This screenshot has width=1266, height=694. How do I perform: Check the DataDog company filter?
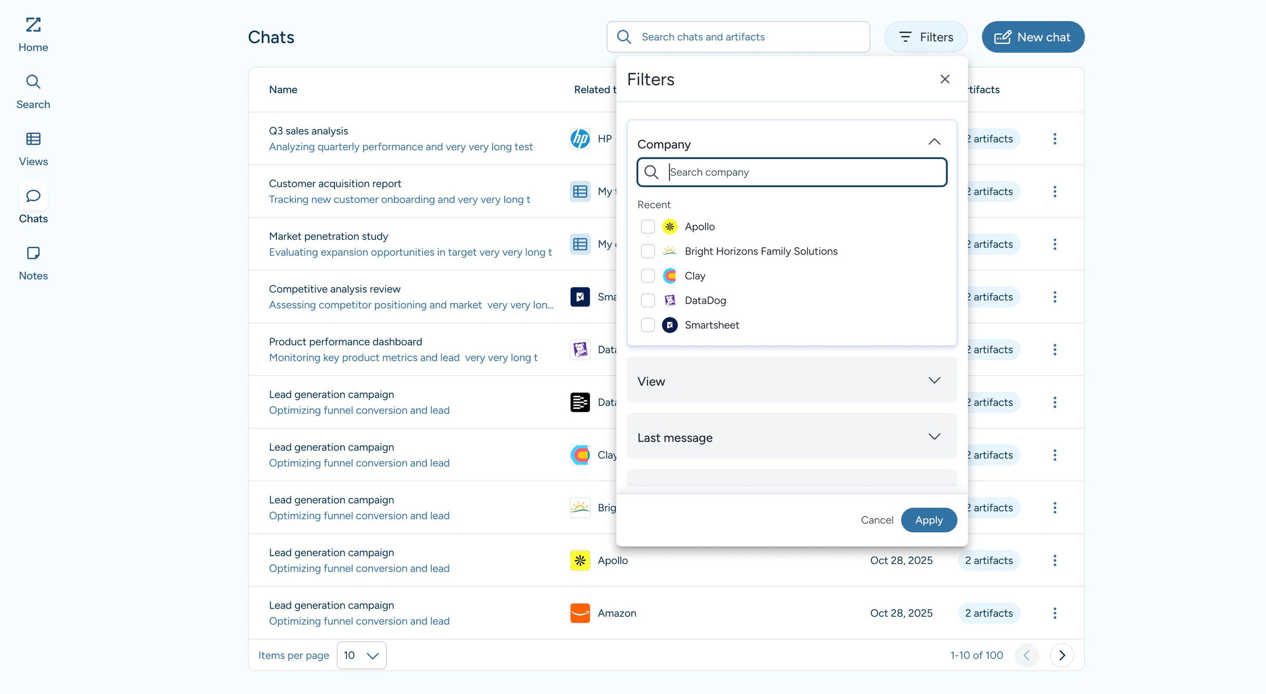click(648, 300)
